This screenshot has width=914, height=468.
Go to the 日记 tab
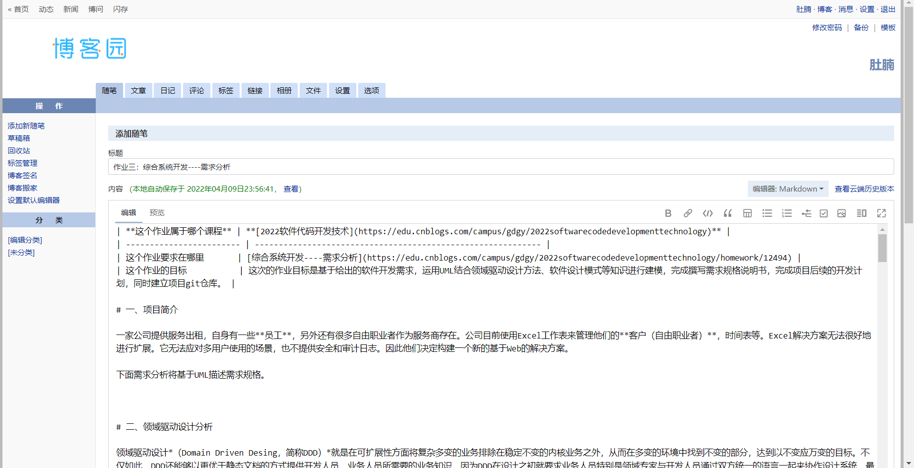pyautogui.click(x=168, y=90)
